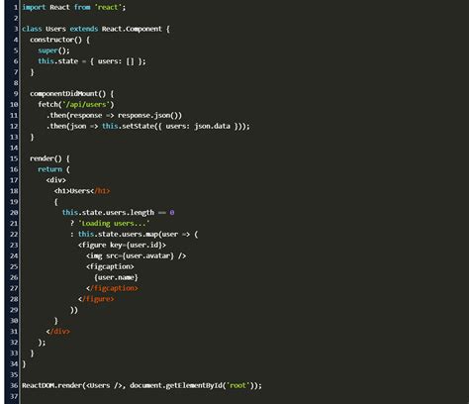Screen dimensions: 469x404
Task: Click opening '<figcaption>' on line 25
Action: point(110,266)
